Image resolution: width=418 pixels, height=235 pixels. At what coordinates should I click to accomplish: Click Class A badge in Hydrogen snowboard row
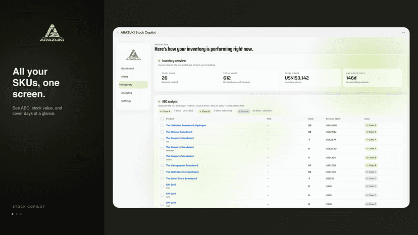[x=371, y=125]
